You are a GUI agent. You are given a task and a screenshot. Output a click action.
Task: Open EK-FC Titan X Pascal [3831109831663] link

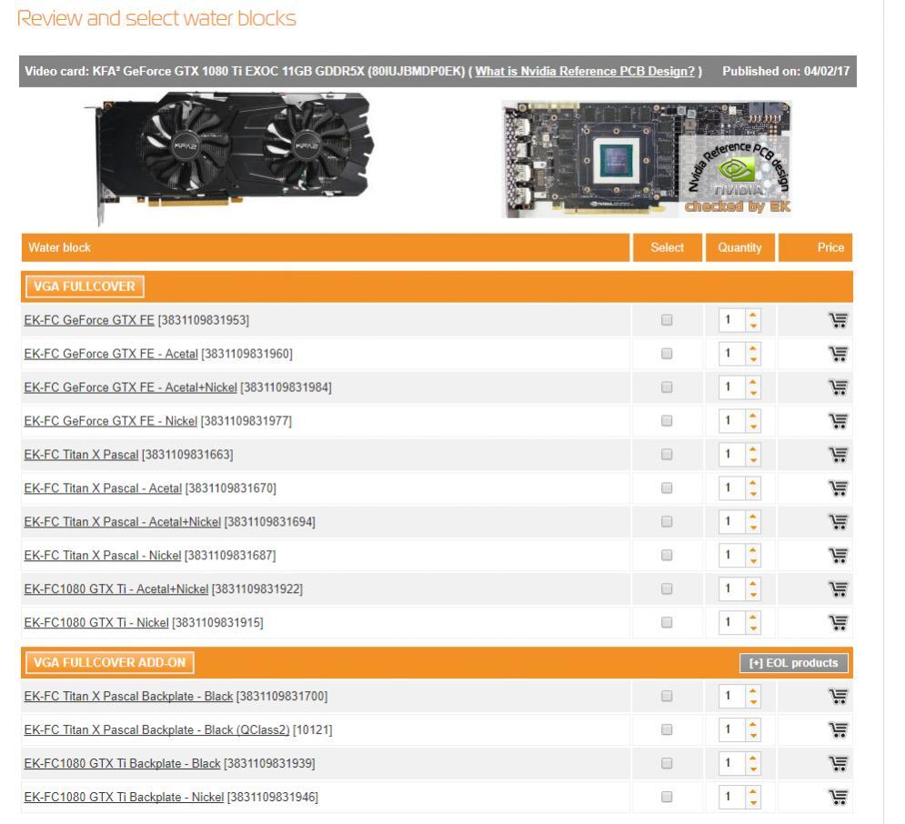click(81, 454)
